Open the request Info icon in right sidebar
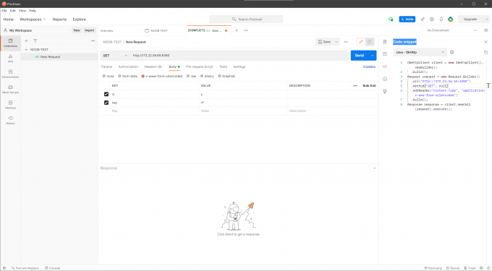This screenshot has width=492, height=271. pos(385,79)
